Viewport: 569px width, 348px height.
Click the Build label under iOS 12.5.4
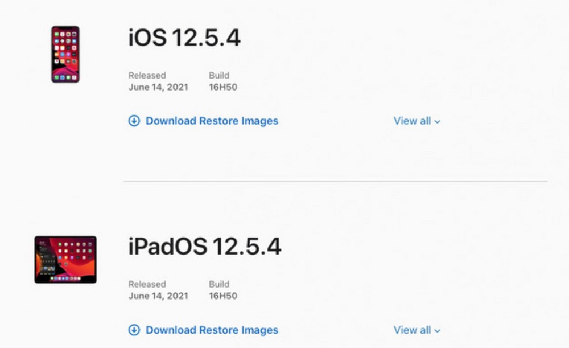click(219, 76)
